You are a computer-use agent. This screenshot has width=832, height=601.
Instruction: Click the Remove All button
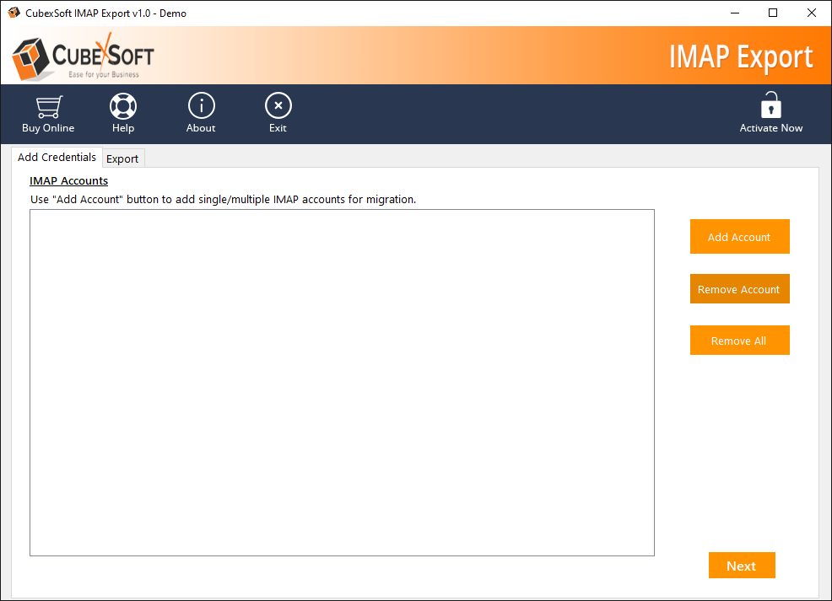[739, 341]
